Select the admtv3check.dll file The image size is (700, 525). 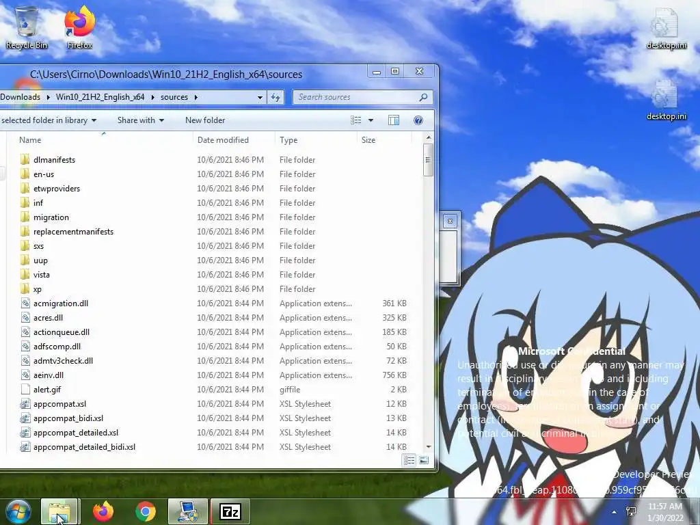pos(213,361)
